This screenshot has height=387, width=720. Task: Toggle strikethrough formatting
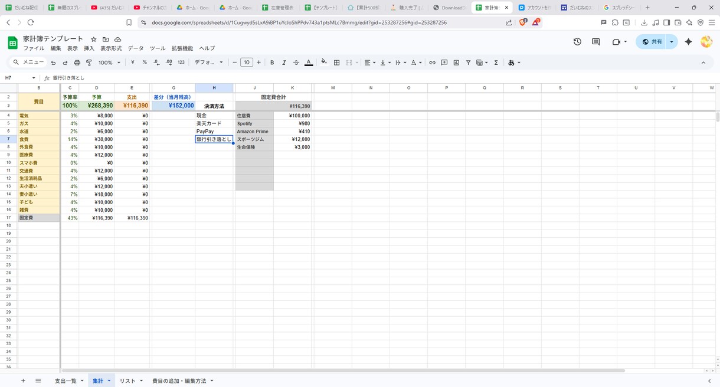click(x=296, y=63)
